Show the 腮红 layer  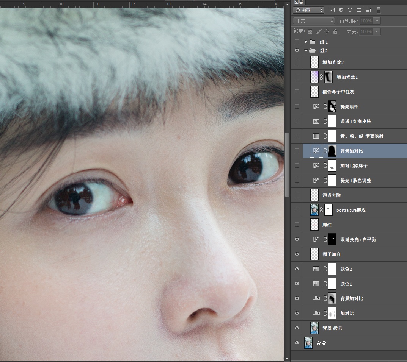point(297,225)
